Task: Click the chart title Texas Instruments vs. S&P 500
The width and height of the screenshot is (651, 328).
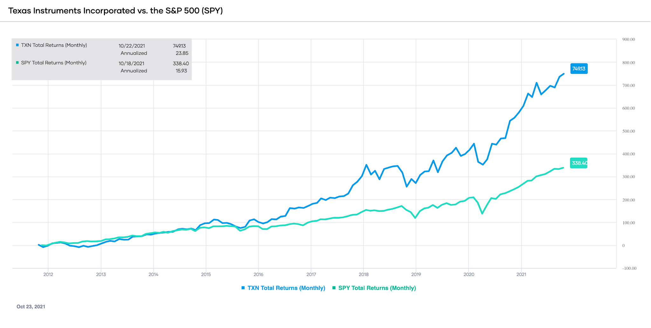Action: pyautogui.click(x=115, y=11)
